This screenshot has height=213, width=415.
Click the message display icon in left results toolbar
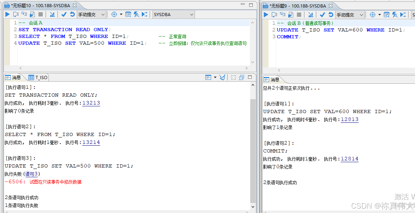208,77
